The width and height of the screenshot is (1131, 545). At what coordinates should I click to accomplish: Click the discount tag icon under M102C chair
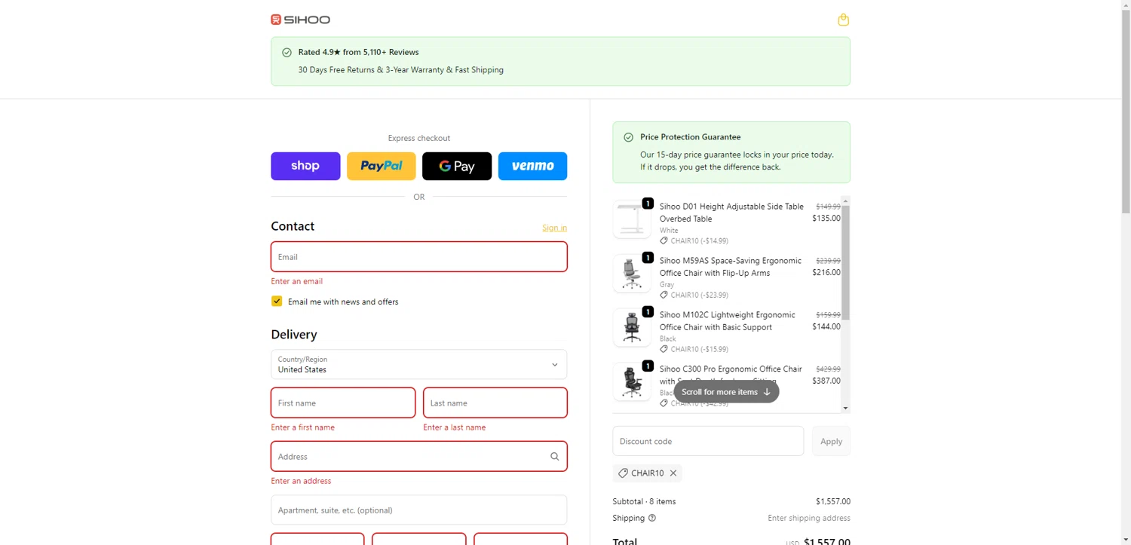(x=664, y=349)
